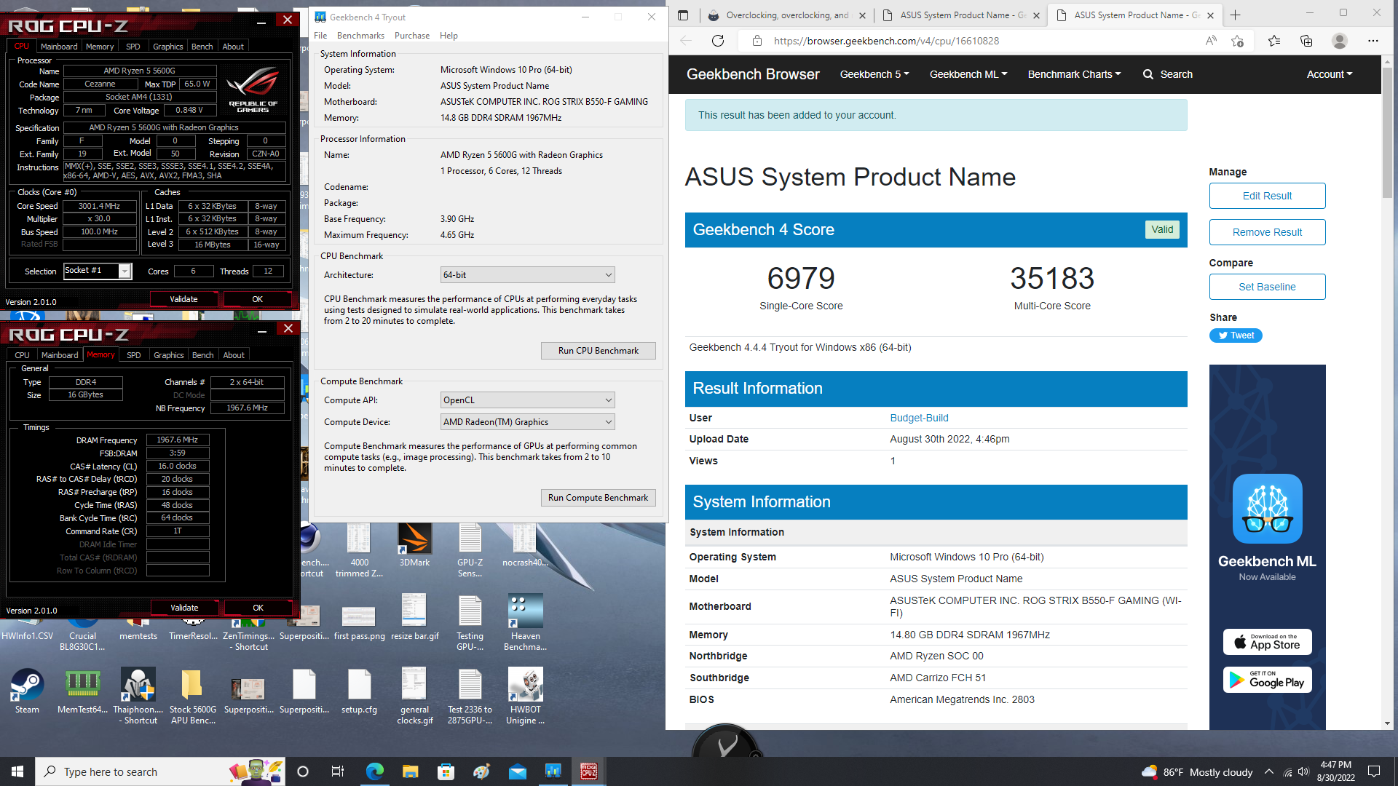Open File Explorer from the taskbar
The image size is (1398, 786).
click(410, 771)
